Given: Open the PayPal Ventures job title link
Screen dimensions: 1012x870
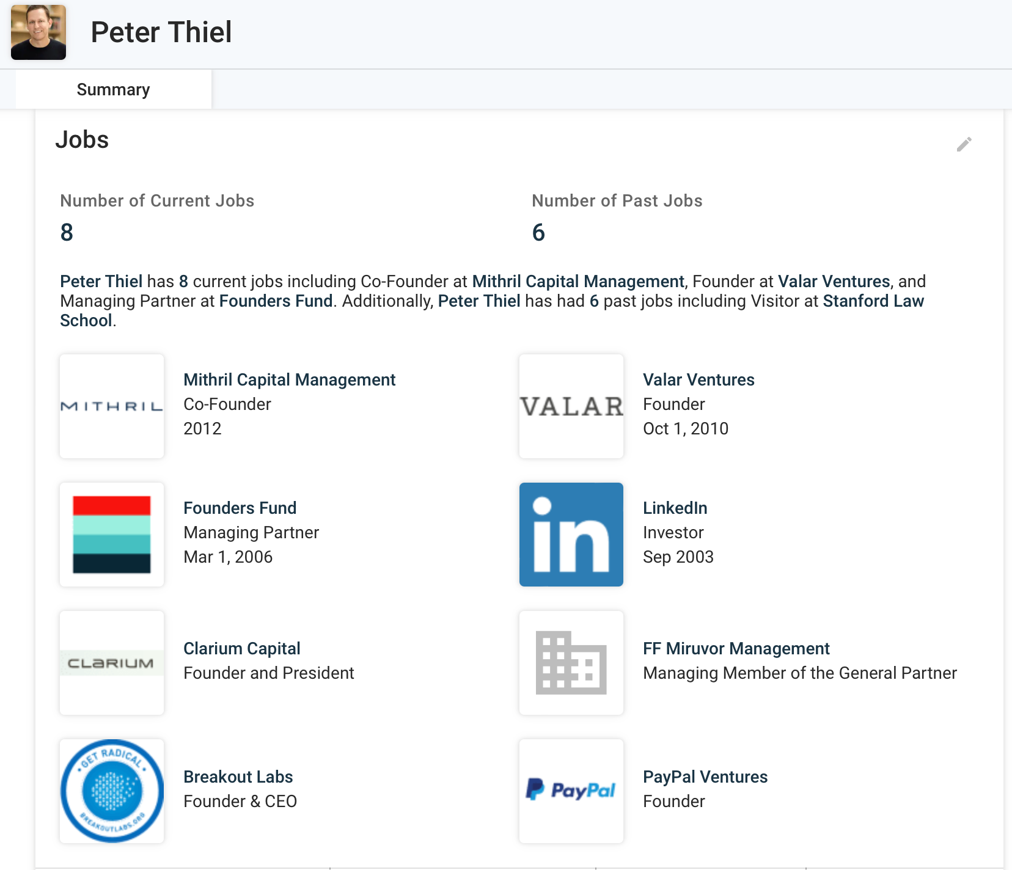Looking at the screenshot, I should [705, 777].
